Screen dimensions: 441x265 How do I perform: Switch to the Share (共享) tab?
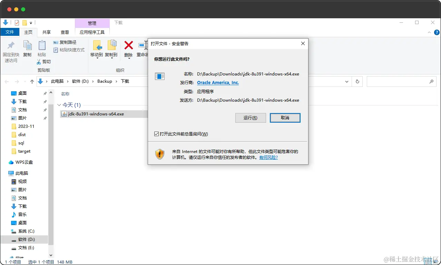pos(47,32)
